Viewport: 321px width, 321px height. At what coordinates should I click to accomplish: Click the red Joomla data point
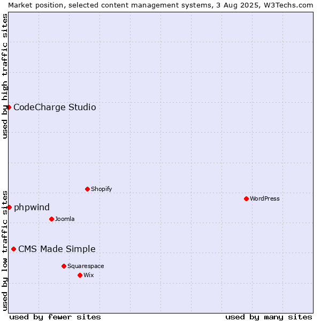tap(51, 219)
